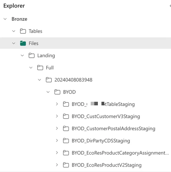171x172 pixels.
Task: Select BYOD_CustCustomerV3Staging label
Action: (x=106, y=116)
